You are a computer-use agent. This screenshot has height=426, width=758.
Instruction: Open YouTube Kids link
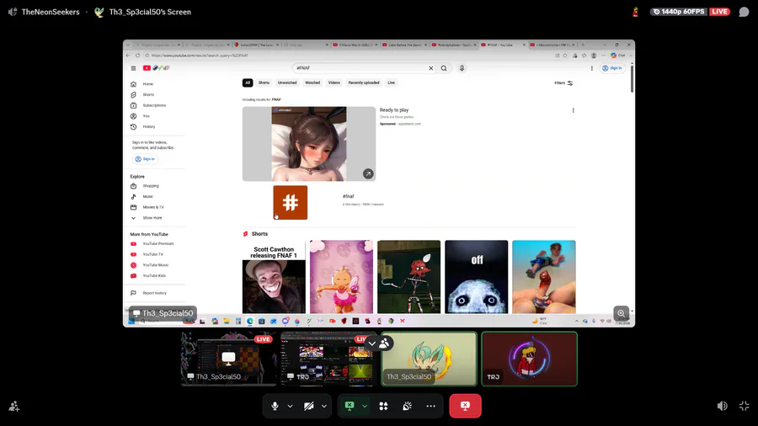[x=156, y=276]
